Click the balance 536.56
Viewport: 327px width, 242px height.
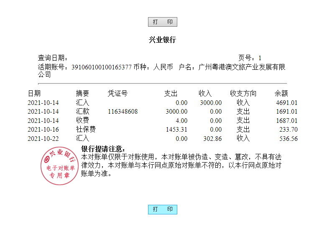289,139
